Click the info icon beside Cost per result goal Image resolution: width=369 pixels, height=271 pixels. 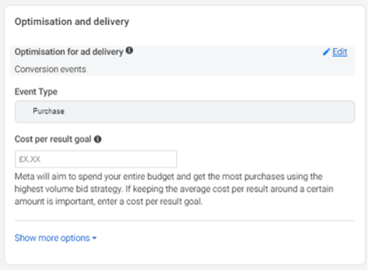click(98, 139)
